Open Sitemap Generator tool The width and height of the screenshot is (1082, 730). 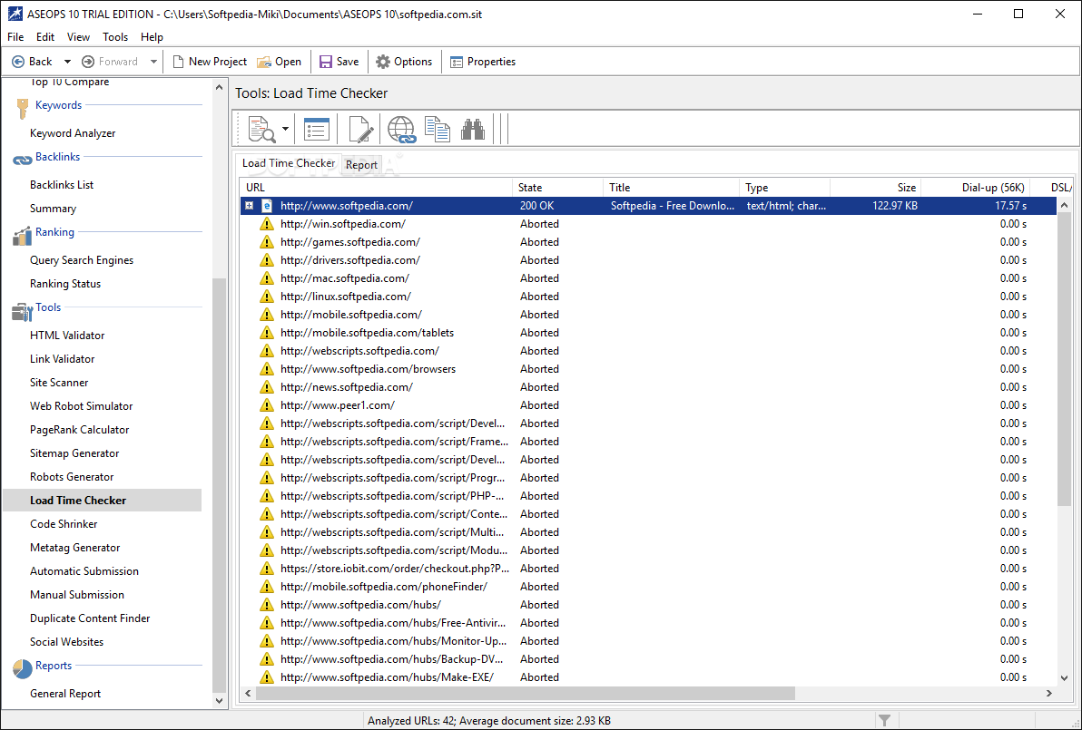pyautogui.click(x=74, y=453)
